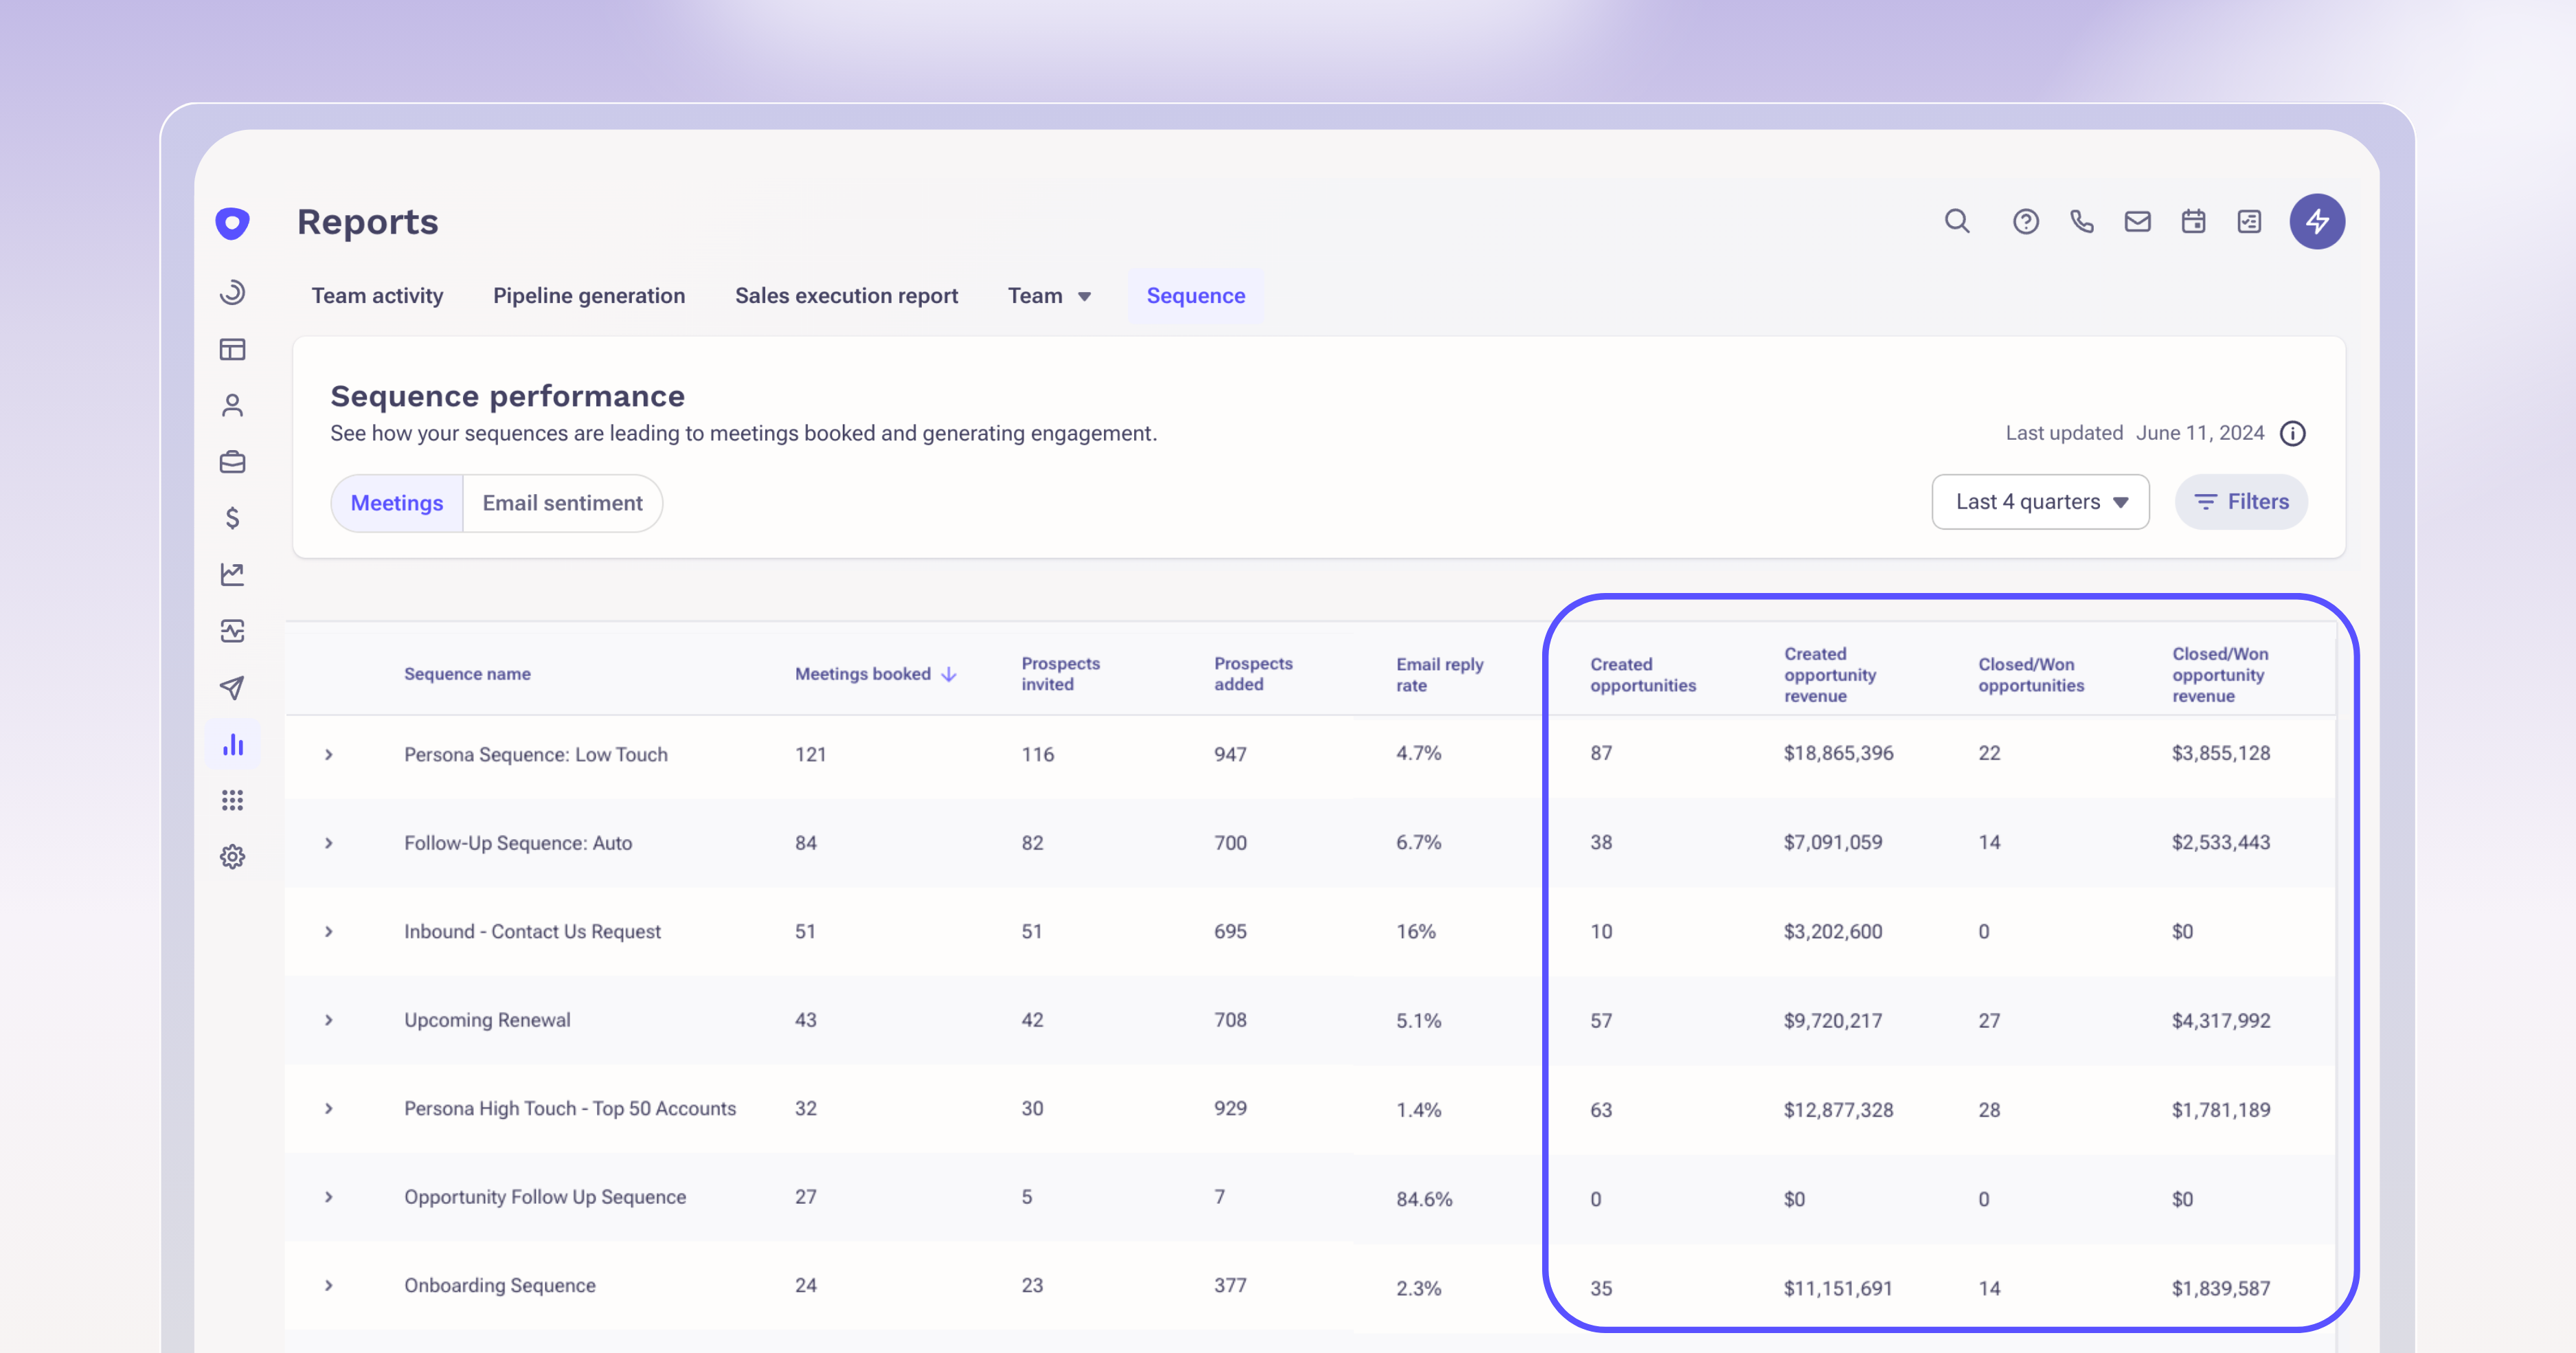Click the tasks checklist icon in the top bar
Image resolution: width=2576 pixels, height=1353 pixels.
click(2249, 221)
